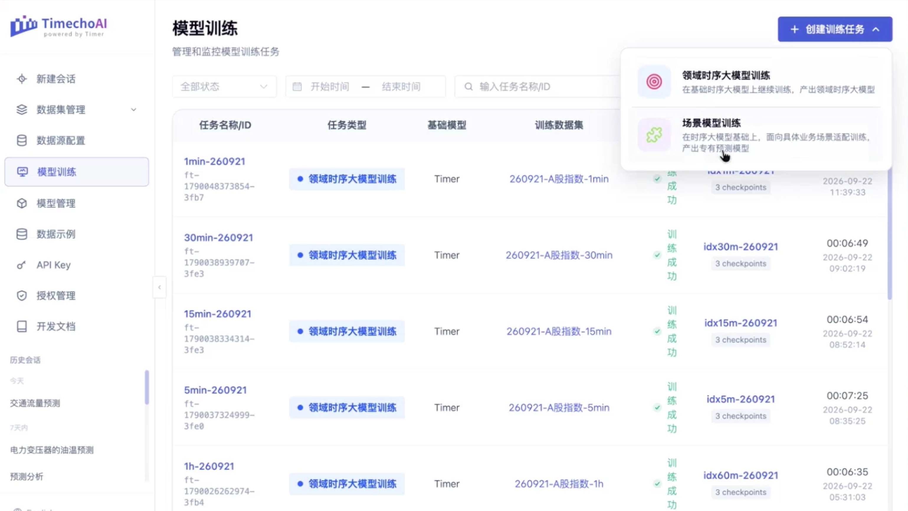Select 场景模型训练 from the create menu
This screenshot has width=908, height=511.
[756, 135]
